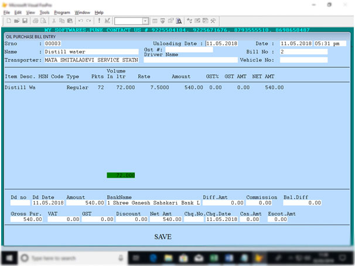
Task: Click the Bal.Diff field
Action: 302,203
